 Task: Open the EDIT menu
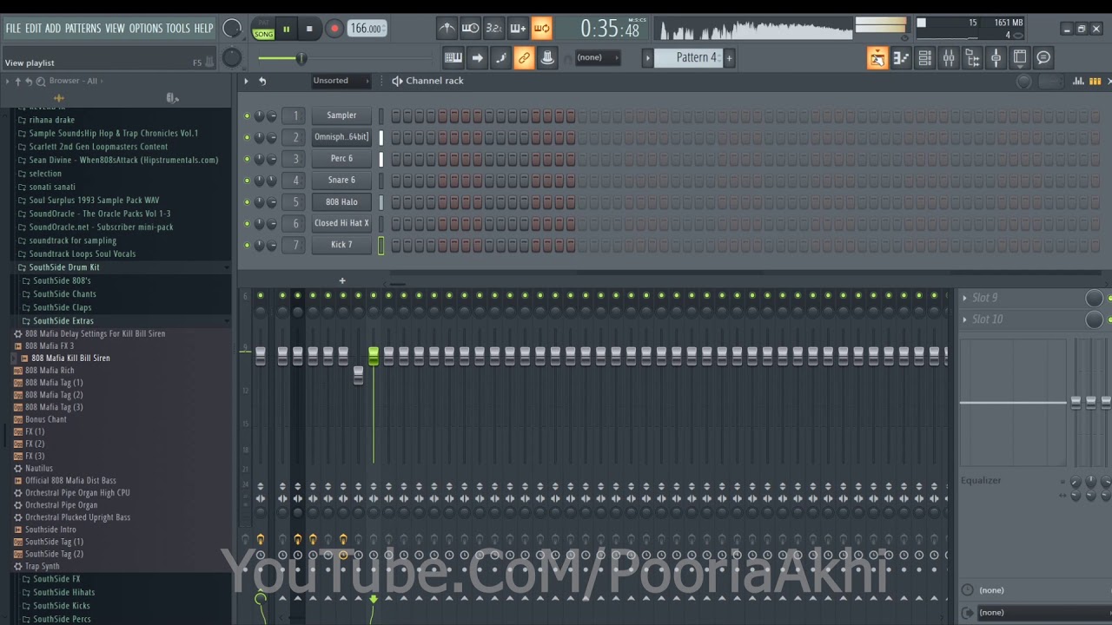click(x=33, y=29)
